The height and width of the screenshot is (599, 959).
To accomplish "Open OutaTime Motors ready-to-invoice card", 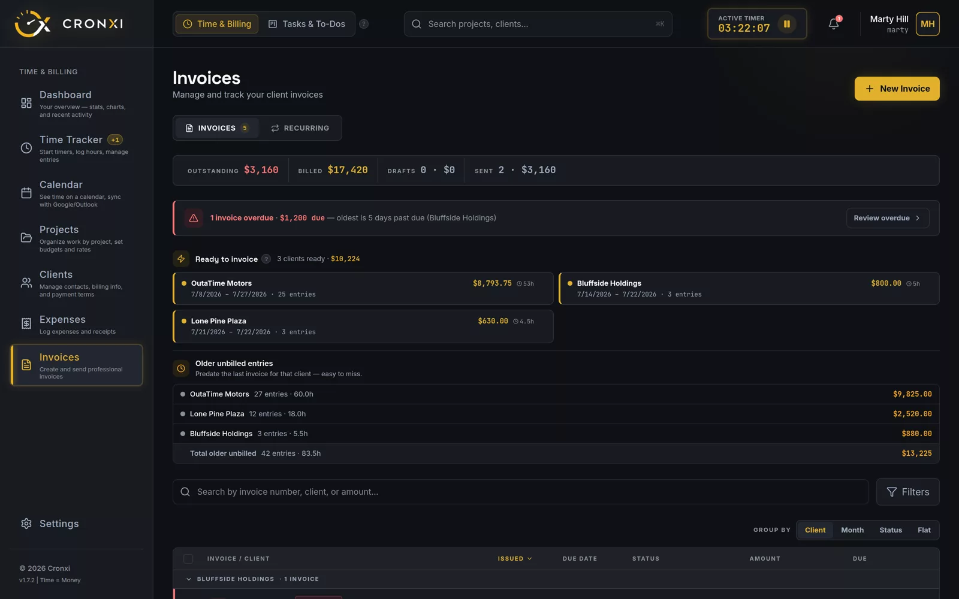I will [363, 288].
